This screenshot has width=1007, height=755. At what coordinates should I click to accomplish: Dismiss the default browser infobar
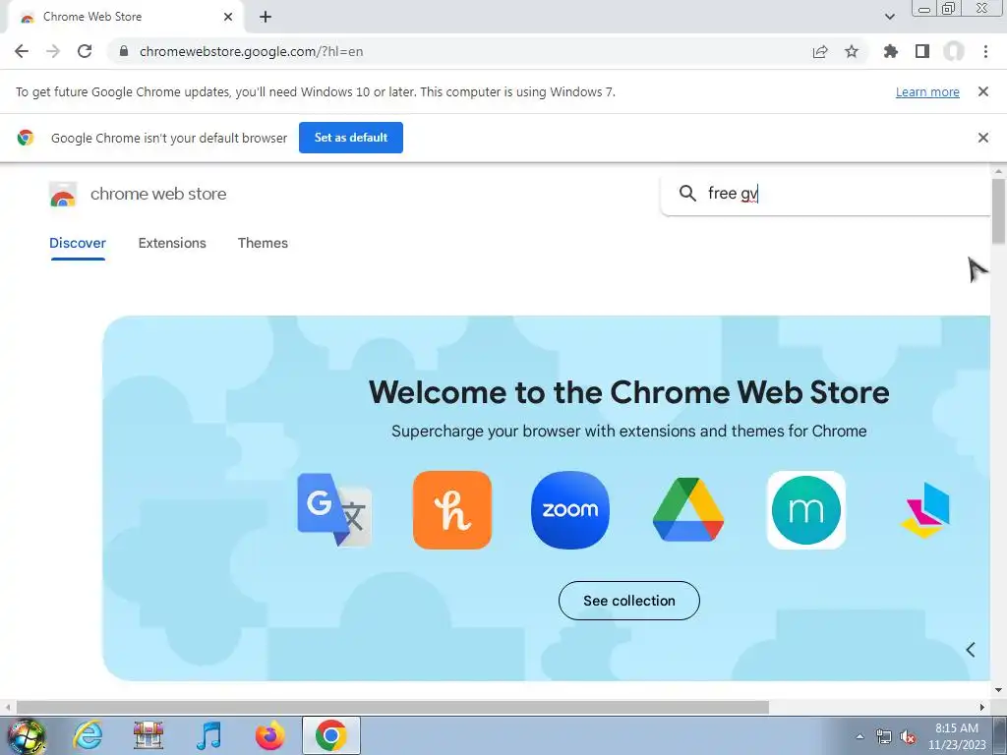point(983,138)
